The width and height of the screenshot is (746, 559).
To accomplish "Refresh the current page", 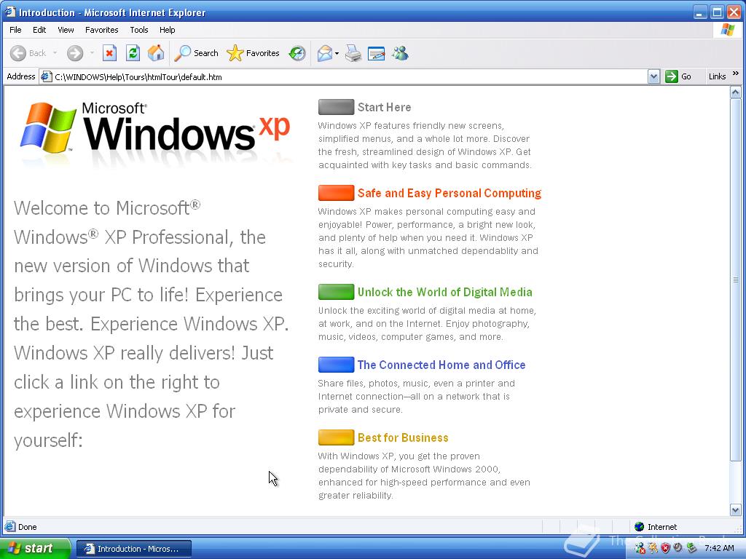I will tap(133, 53).
